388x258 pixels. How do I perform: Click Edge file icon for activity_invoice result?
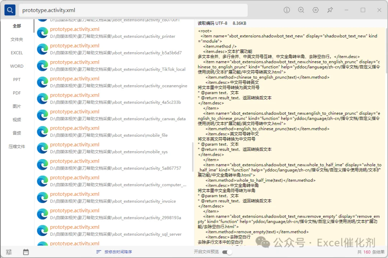point(42,198)
